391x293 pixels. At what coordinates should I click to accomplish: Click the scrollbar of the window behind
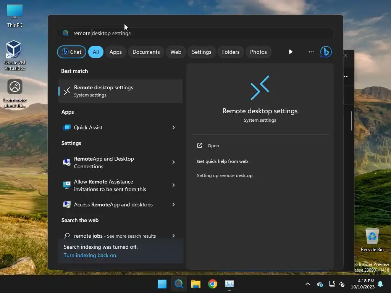tap(351, 121)
